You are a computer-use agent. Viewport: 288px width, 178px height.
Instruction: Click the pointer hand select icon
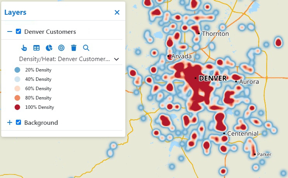[x=24, y=48]
